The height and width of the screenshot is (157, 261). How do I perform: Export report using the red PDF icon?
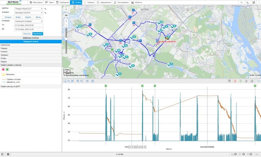pyautogui.click(x=235, y=81)
